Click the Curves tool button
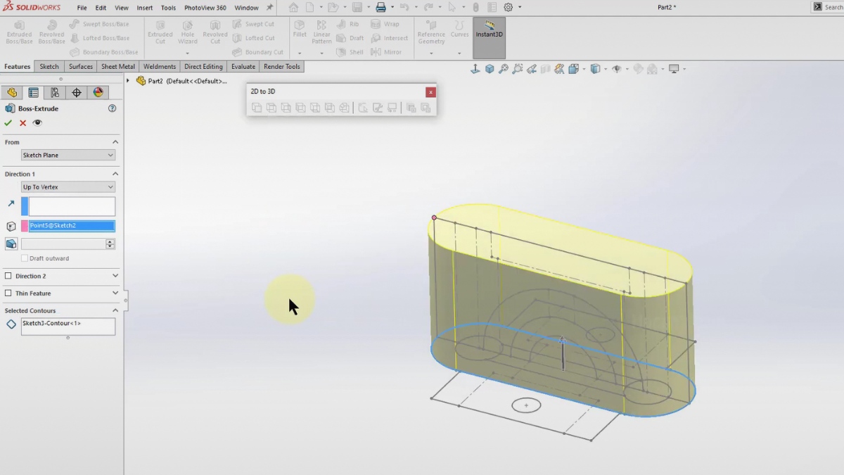 tap(460, 29)
